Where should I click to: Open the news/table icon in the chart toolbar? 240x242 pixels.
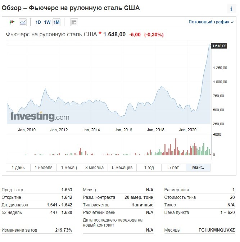tap(74, 22)
